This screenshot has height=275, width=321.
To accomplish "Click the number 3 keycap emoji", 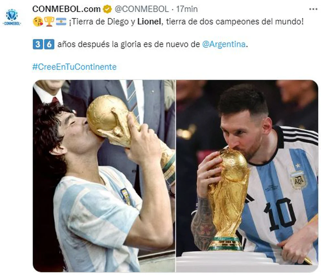I will (x=38, y=44).
